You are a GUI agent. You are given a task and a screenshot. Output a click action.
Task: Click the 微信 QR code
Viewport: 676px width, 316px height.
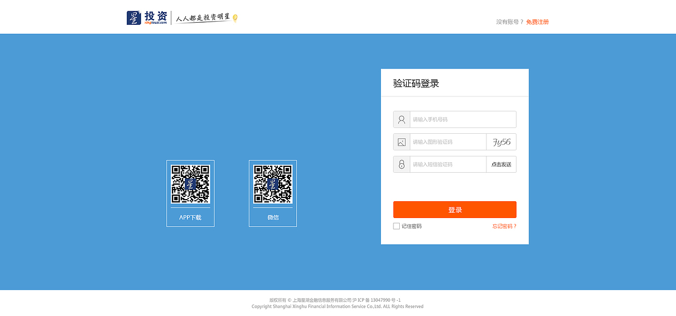273,184
